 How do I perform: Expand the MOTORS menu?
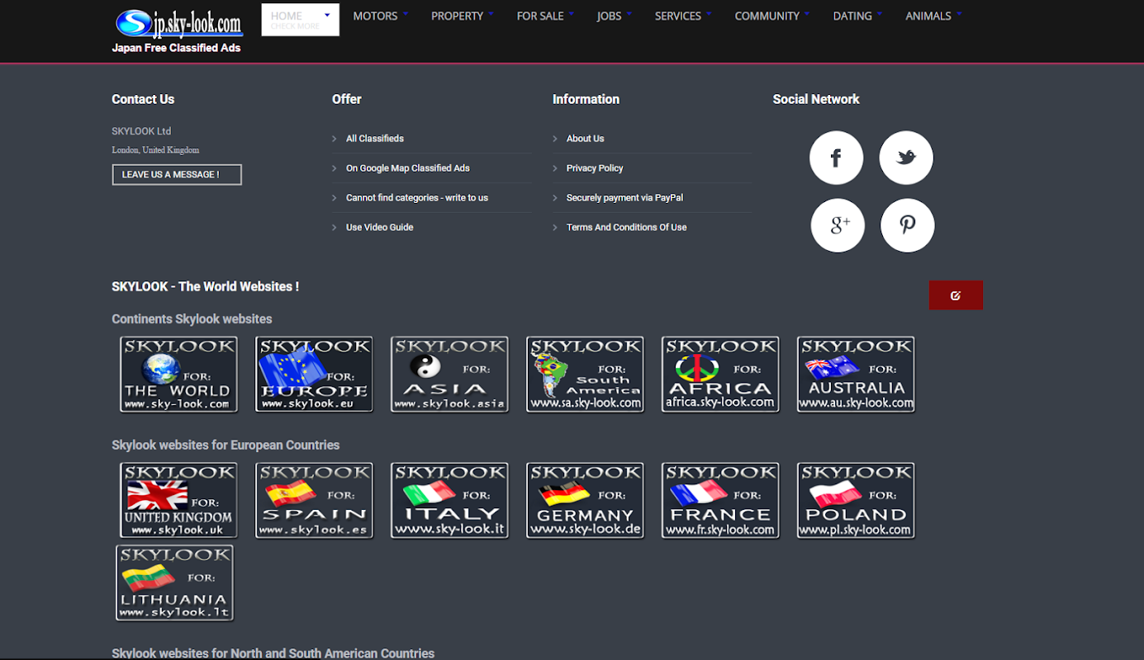pyautogui.click(x=381, y=16)
